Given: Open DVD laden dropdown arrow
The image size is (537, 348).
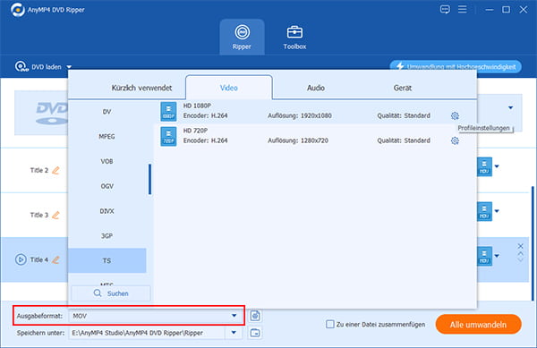Looking at the screenshot, I should [69, 67].
